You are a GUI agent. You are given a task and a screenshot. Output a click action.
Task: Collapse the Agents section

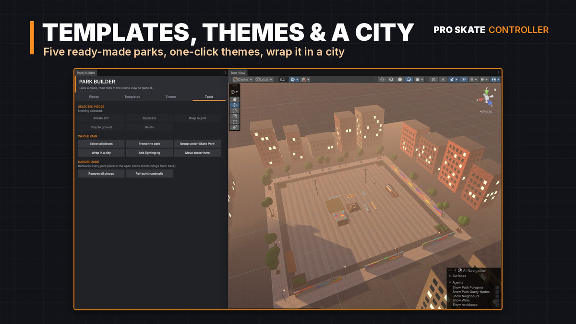pos(450,282)
